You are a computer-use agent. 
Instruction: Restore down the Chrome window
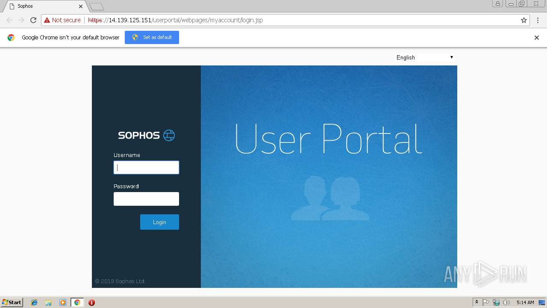tap(522, 3)
